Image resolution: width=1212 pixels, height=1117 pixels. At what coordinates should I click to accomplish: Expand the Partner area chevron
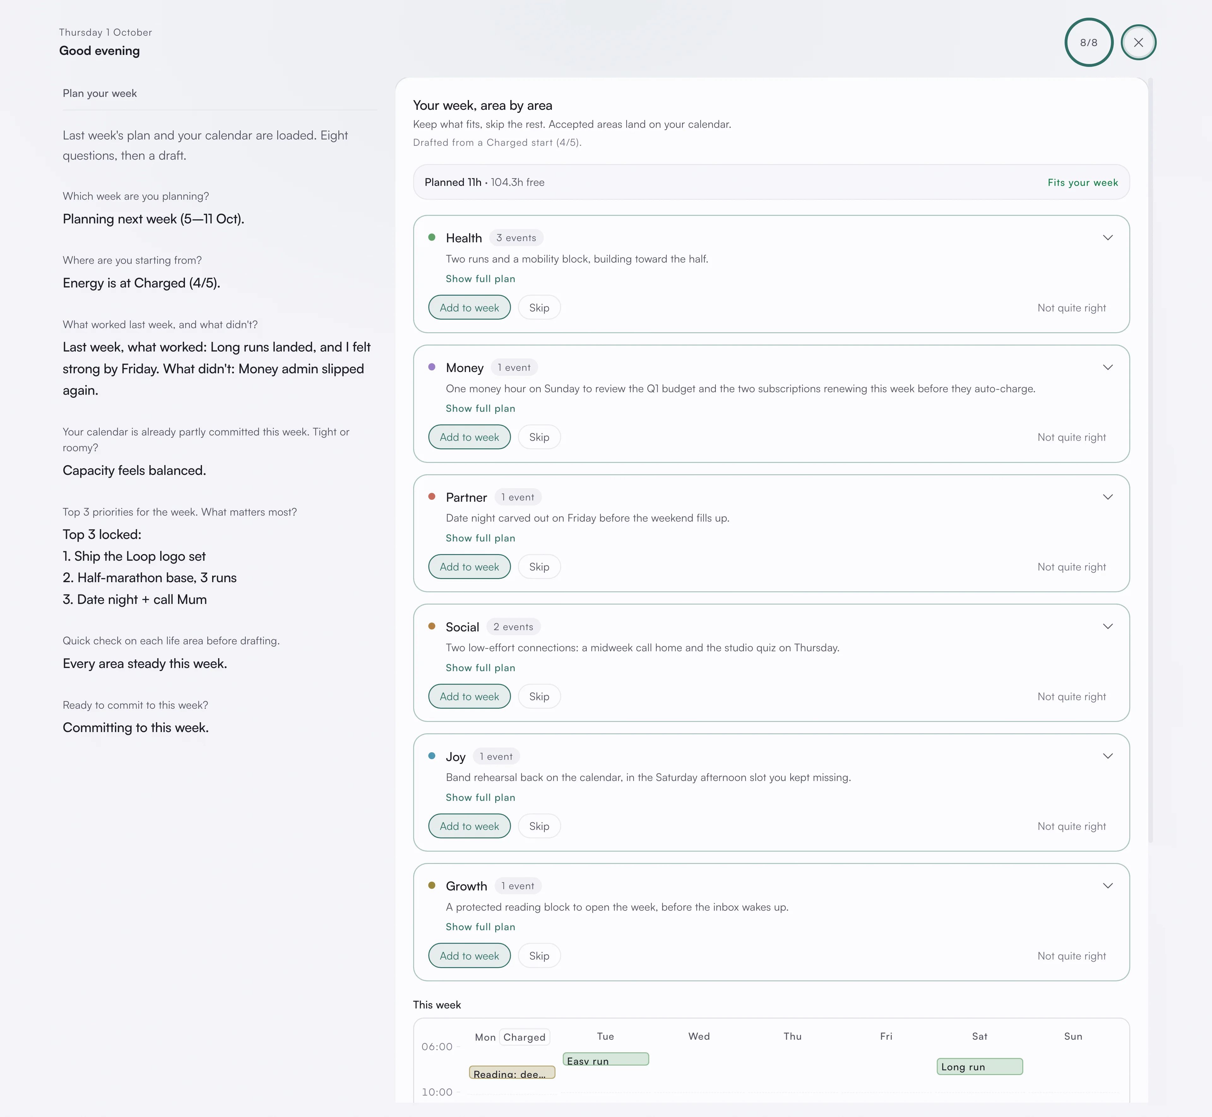click(x=1108, y=497)
